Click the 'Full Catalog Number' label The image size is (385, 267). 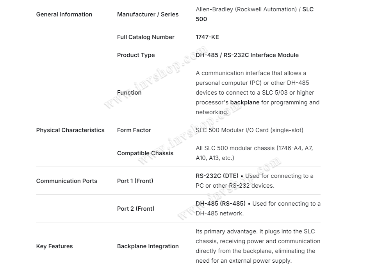pyautogui.click(x=146, y=37)
